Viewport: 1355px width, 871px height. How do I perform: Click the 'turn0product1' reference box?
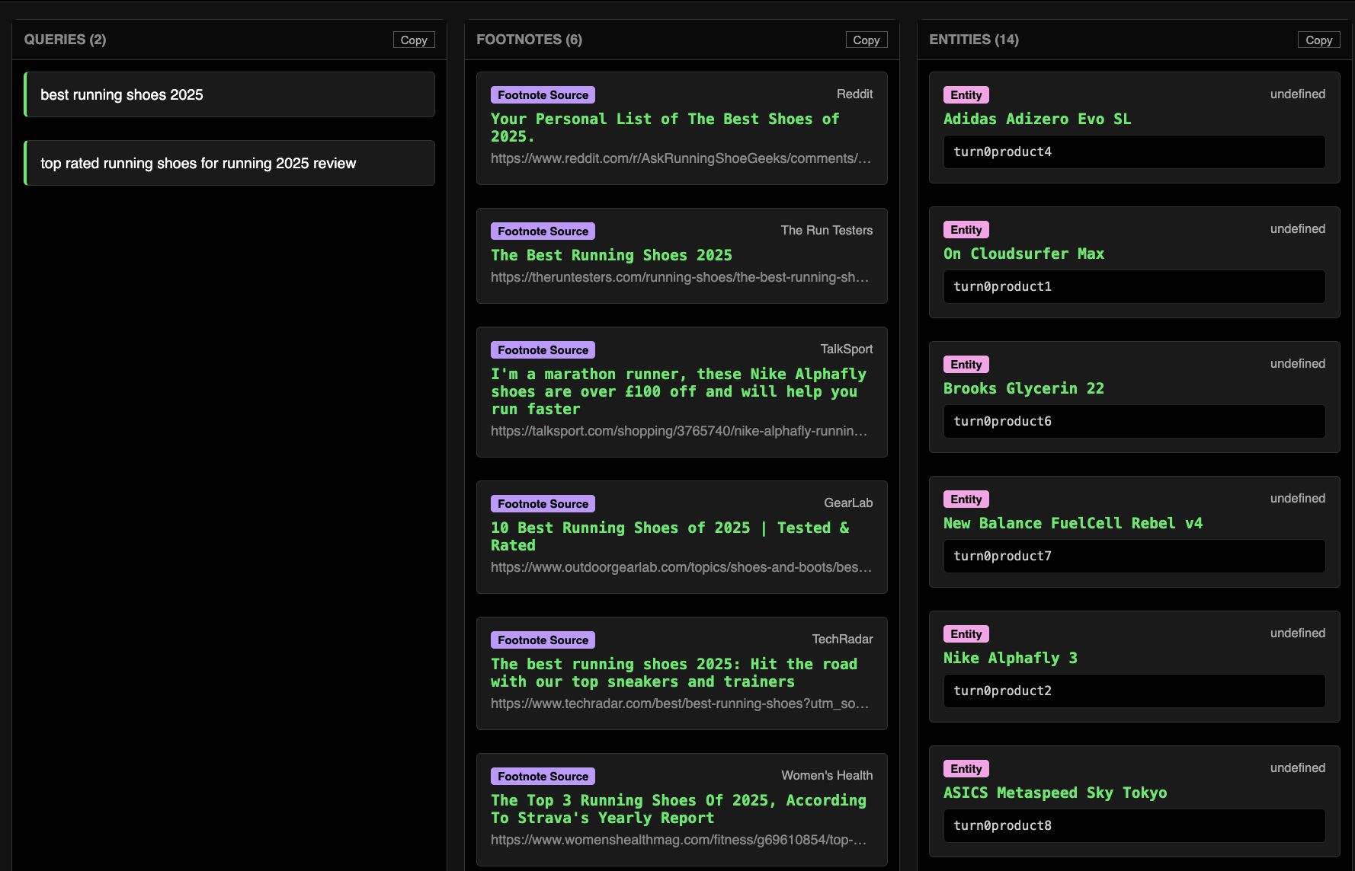(x=1134, y=286)
